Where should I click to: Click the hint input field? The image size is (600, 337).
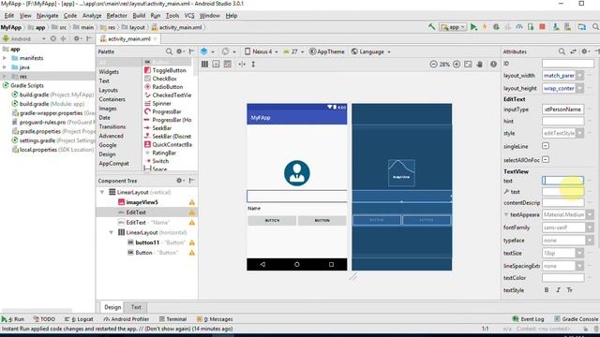562,121
